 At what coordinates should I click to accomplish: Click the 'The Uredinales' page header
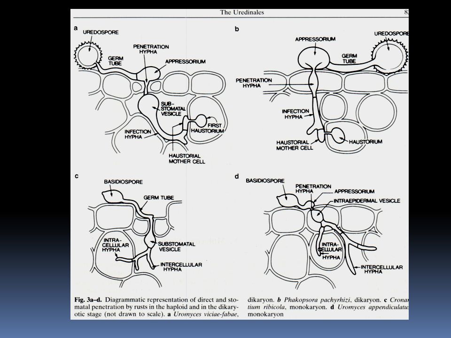pos(242,12)
